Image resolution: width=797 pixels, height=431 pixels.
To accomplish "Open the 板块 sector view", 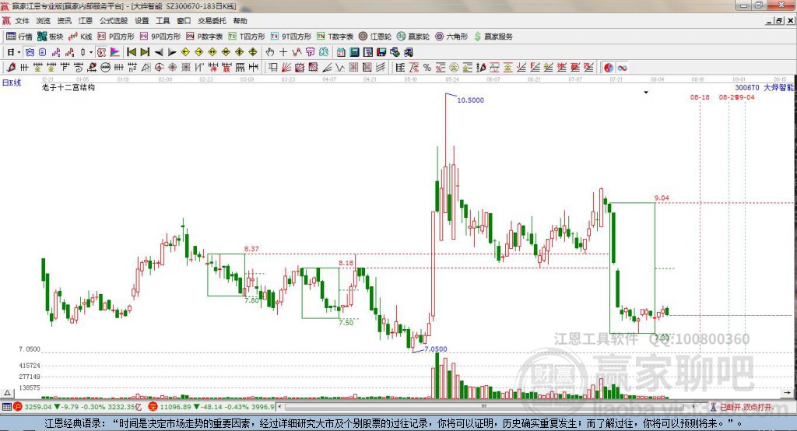I will [x=51, y=37].
